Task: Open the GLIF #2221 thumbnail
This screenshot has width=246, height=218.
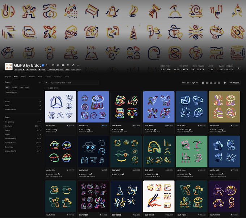Action: tap(93, 107)
